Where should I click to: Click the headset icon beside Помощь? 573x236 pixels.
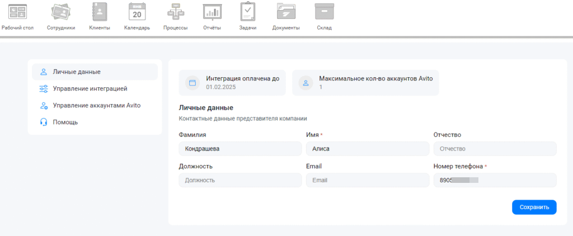pyautogui.click(x=44, y=122)
